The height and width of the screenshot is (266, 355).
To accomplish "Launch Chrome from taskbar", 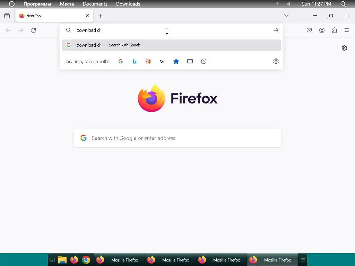I will pyautogui.click(x=86, y=260).
